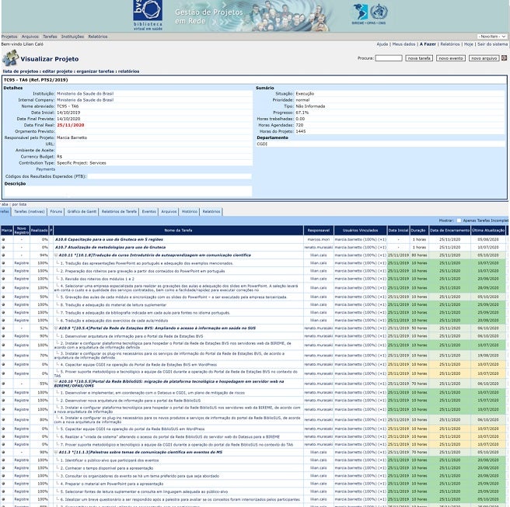Open the Tarefas menu
The image size is (510, 507).
(x=50, y=36)
